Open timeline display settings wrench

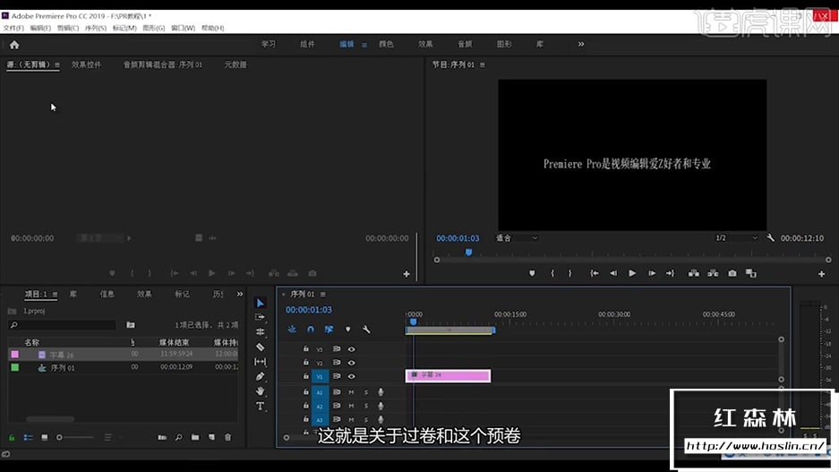[366, 330]
